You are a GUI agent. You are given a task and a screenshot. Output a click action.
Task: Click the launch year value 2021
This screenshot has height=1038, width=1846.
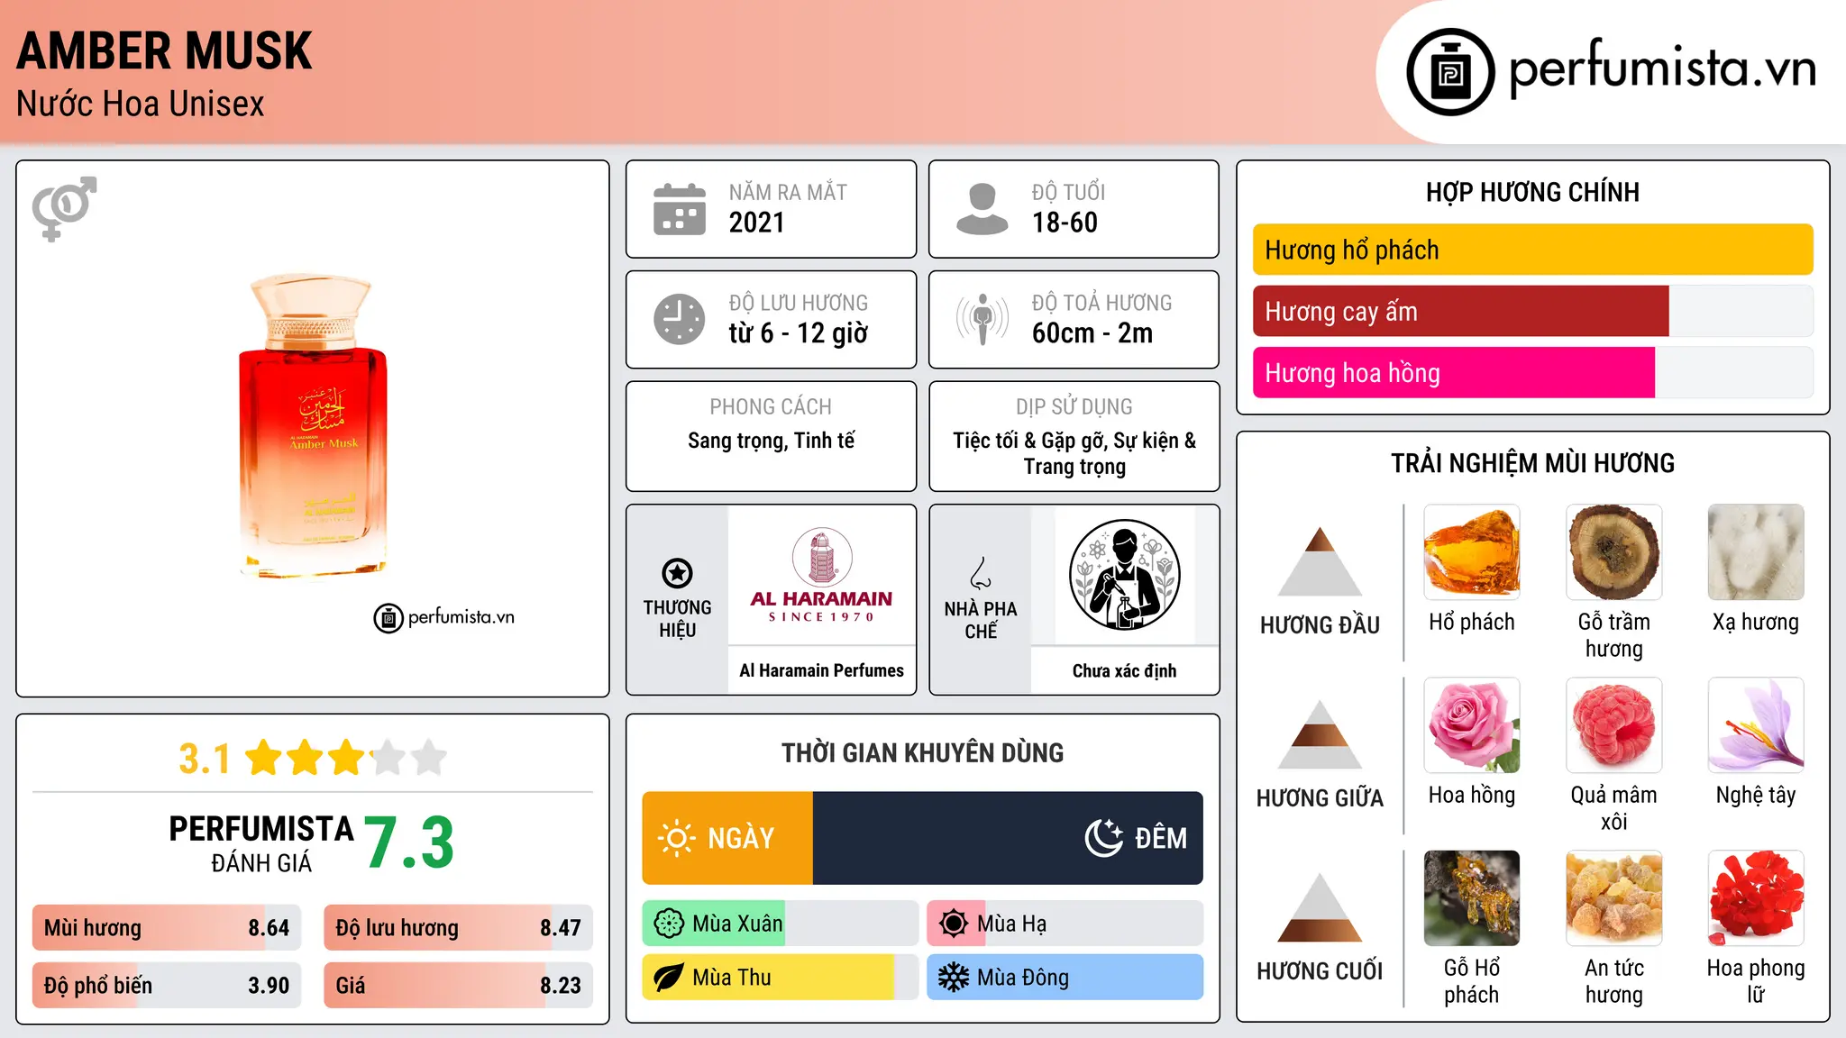[x=757, y=223]
